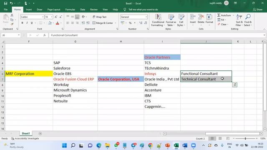This screenshot has height=150, width=267.
Task: Click the Insert Function fx icon
Action: click(x=45, y=35)
